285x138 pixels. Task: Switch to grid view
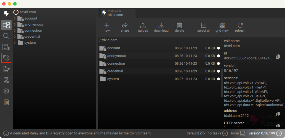(x=222, y=27)
